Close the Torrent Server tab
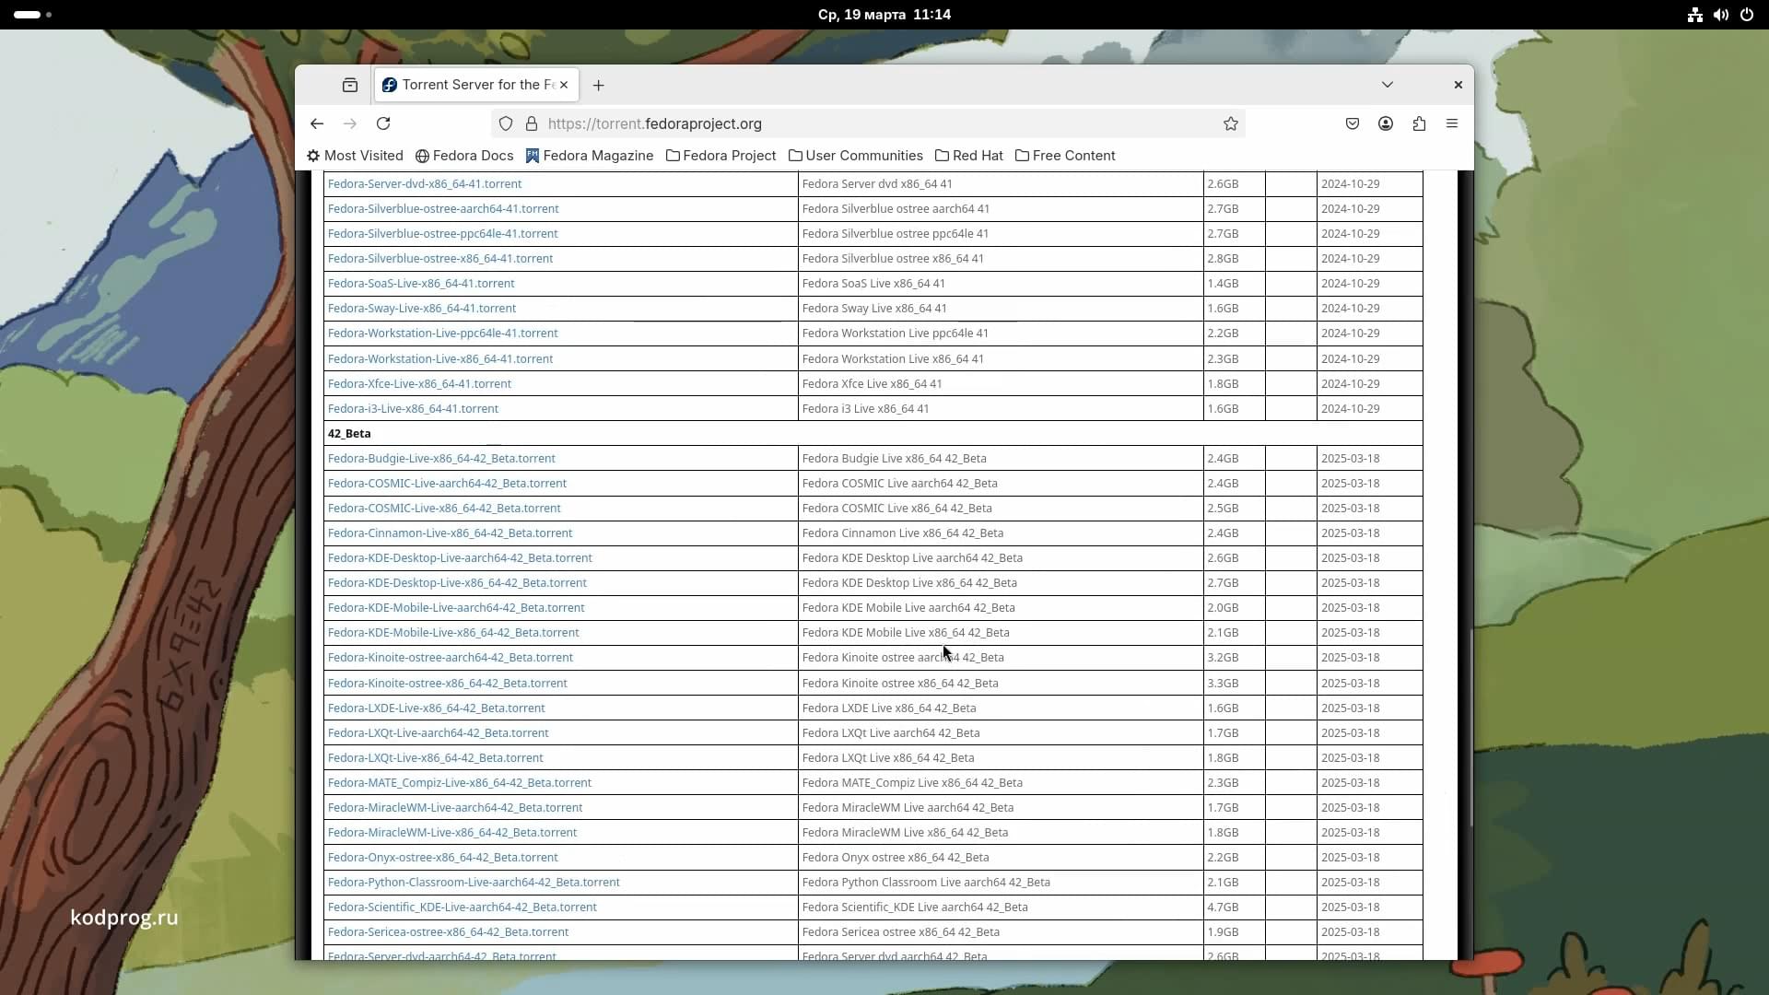The width and height of the screenshot is (1769, 995). [564, 85]
